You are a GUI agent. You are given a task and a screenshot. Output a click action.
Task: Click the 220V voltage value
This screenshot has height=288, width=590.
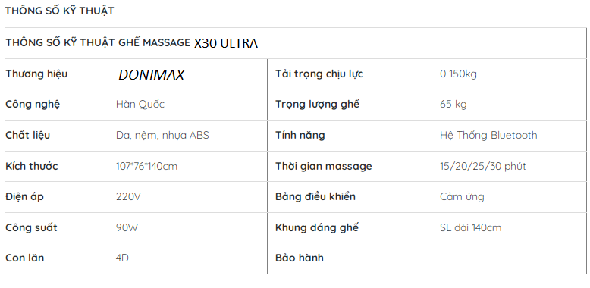tap(128, 196)
